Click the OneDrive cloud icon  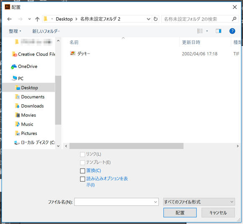click(x=14, y=67)
